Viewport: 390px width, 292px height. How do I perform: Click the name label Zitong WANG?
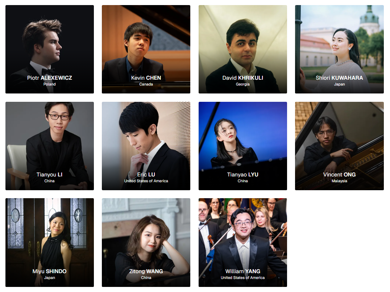(x=146, y=271)
